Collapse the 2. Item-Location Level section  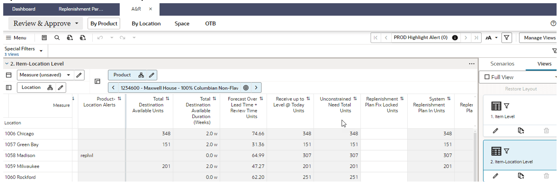(6, 64)
